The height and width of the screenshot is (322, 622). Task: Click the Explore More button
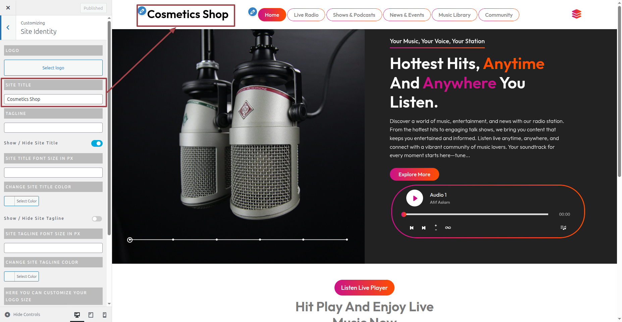pyautogui.click(x=414, y=174)
